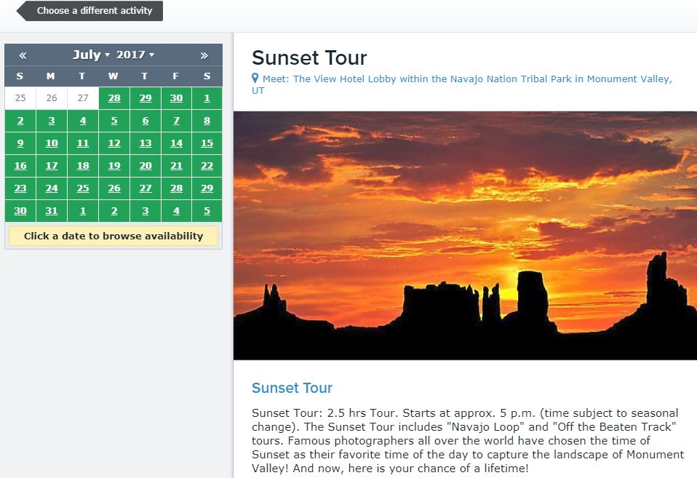Image resolution: width=697 pixels, height=478 pixels.
Task: Open the 2017 year dropdown
Action: click(135, 55)
